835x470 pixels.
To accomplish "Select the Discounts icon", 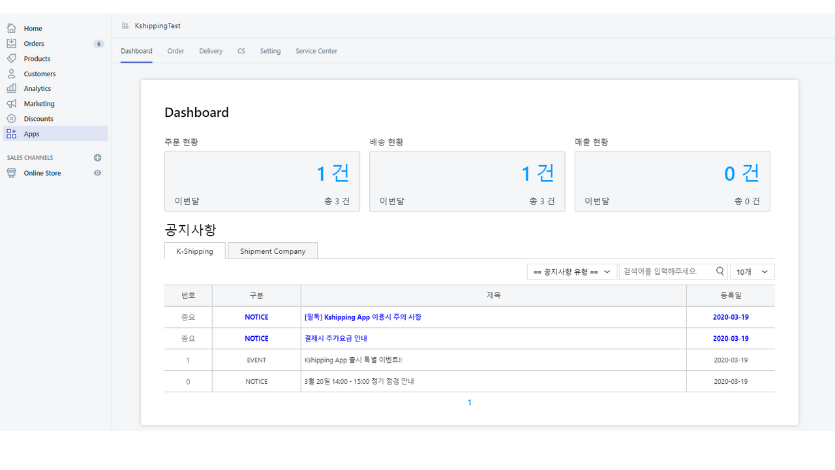I will pos(11,118).
